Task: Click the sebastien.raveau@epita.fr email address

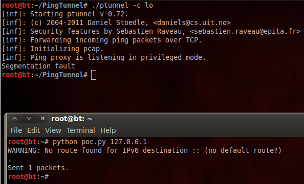Action: tap(245, 31)
